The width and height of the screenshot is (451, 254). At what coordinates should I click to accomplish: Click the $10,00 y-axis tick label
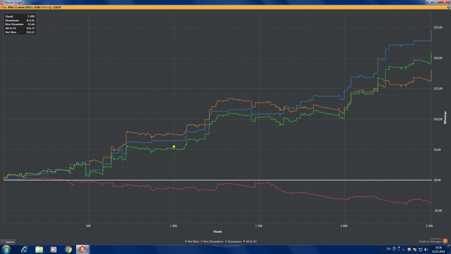pyautogui.click(x=438, y=119)
